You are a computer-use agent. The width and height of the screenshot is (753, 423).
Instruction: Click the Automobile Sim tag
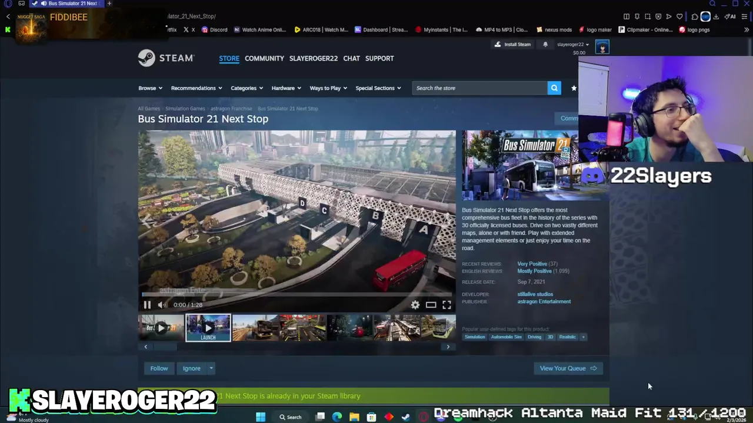point(506,337)
